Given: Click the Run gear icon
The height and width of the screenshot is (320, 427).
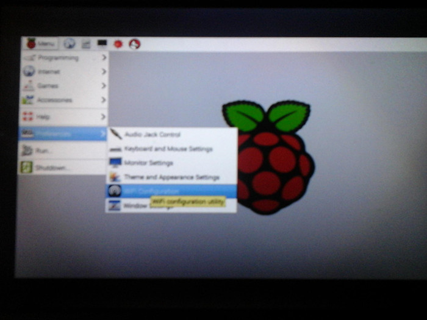Looking at the screenshot, I should [x=27, y=151].
